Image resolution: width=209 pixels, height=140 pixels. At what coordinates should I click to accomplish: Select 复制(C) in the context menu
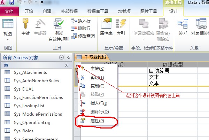97,86
